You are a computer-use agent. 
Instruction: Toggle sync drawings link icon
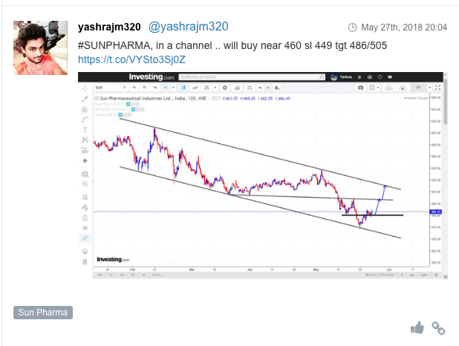click(x=85, y=238)
